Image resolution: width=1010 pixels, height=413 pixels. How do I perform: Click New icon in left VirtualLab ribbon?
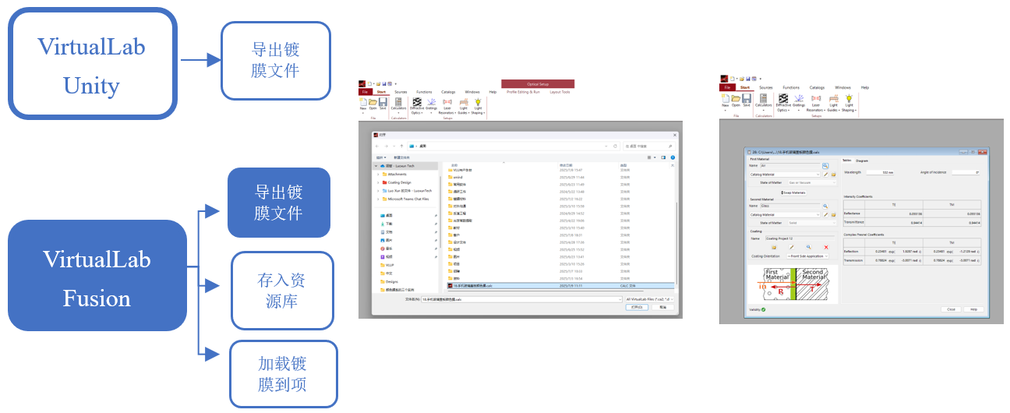click(x=363, y=101)
